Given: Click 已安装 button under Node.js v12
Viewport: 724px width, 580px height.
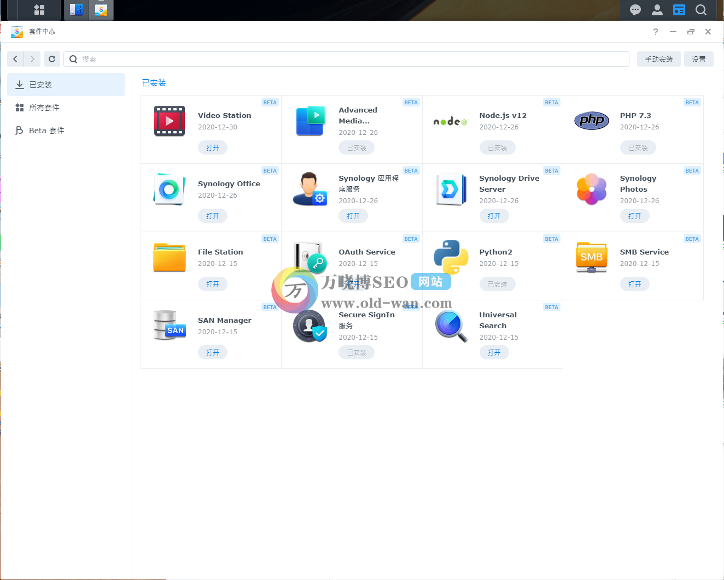Looking at the screenshot, I should point(498,147).
